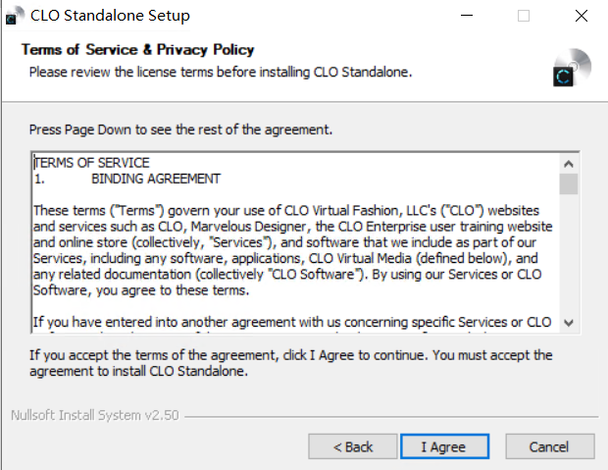This screenshot has height=470, width=608.
Task: Click the Nullsoft Install System v2.50 label
Action: (x=94, y=415)
